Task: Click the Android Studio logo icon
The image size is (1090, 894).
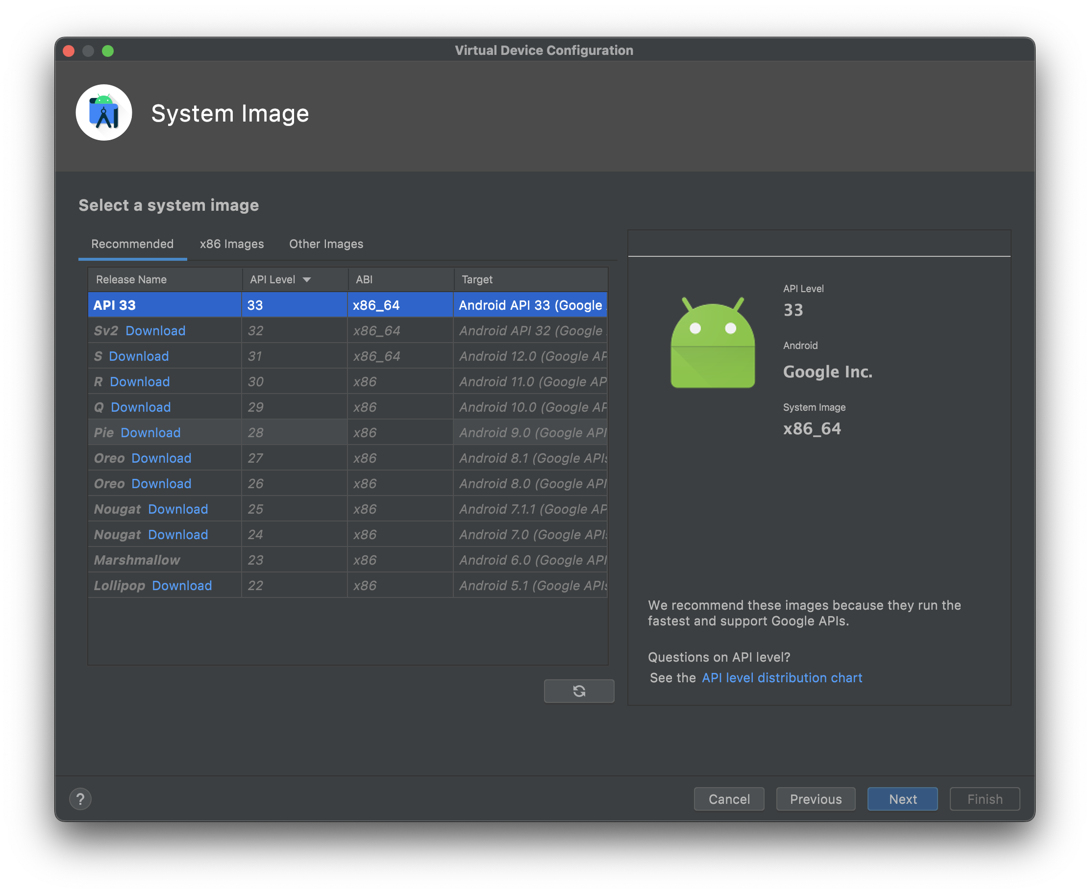Action: [104, 113]
